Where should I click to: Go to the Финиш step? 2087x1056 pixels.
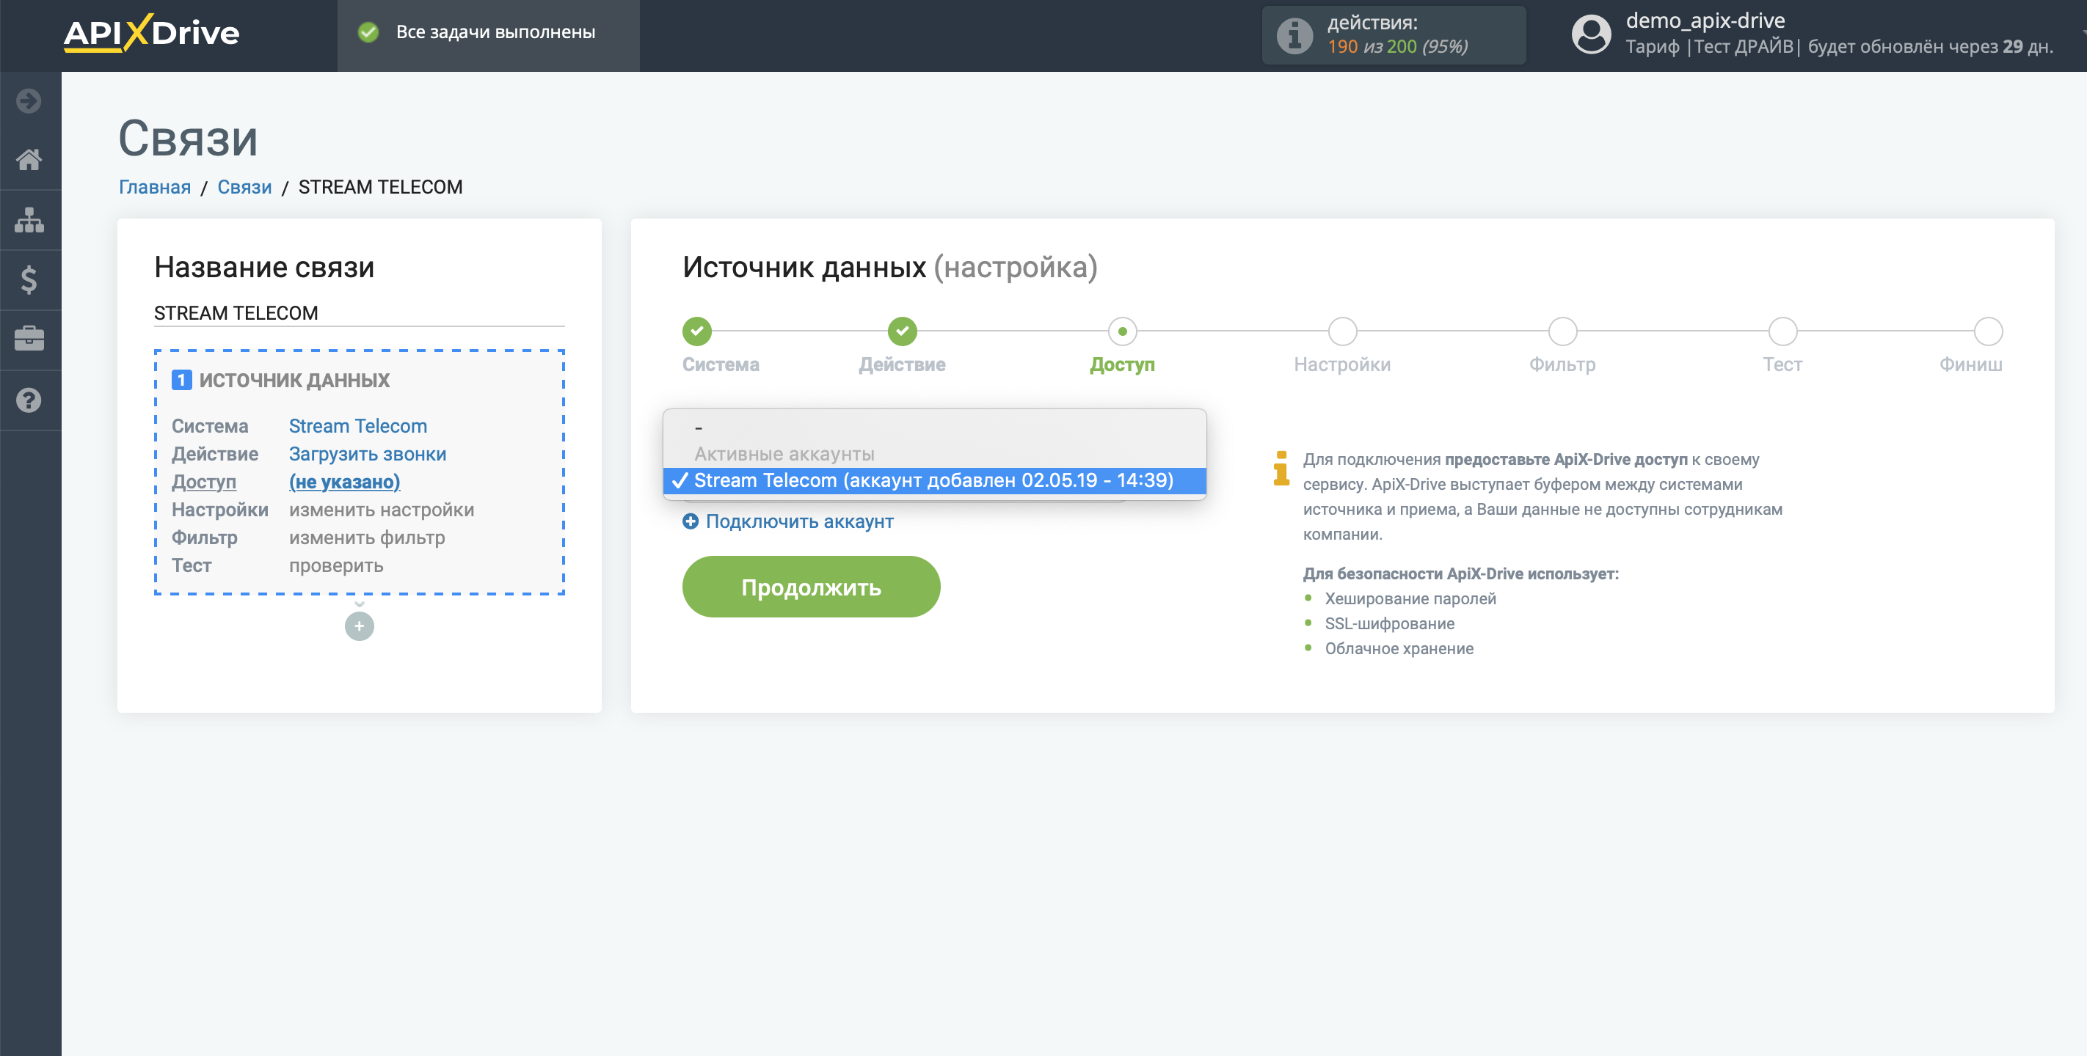1988,331
